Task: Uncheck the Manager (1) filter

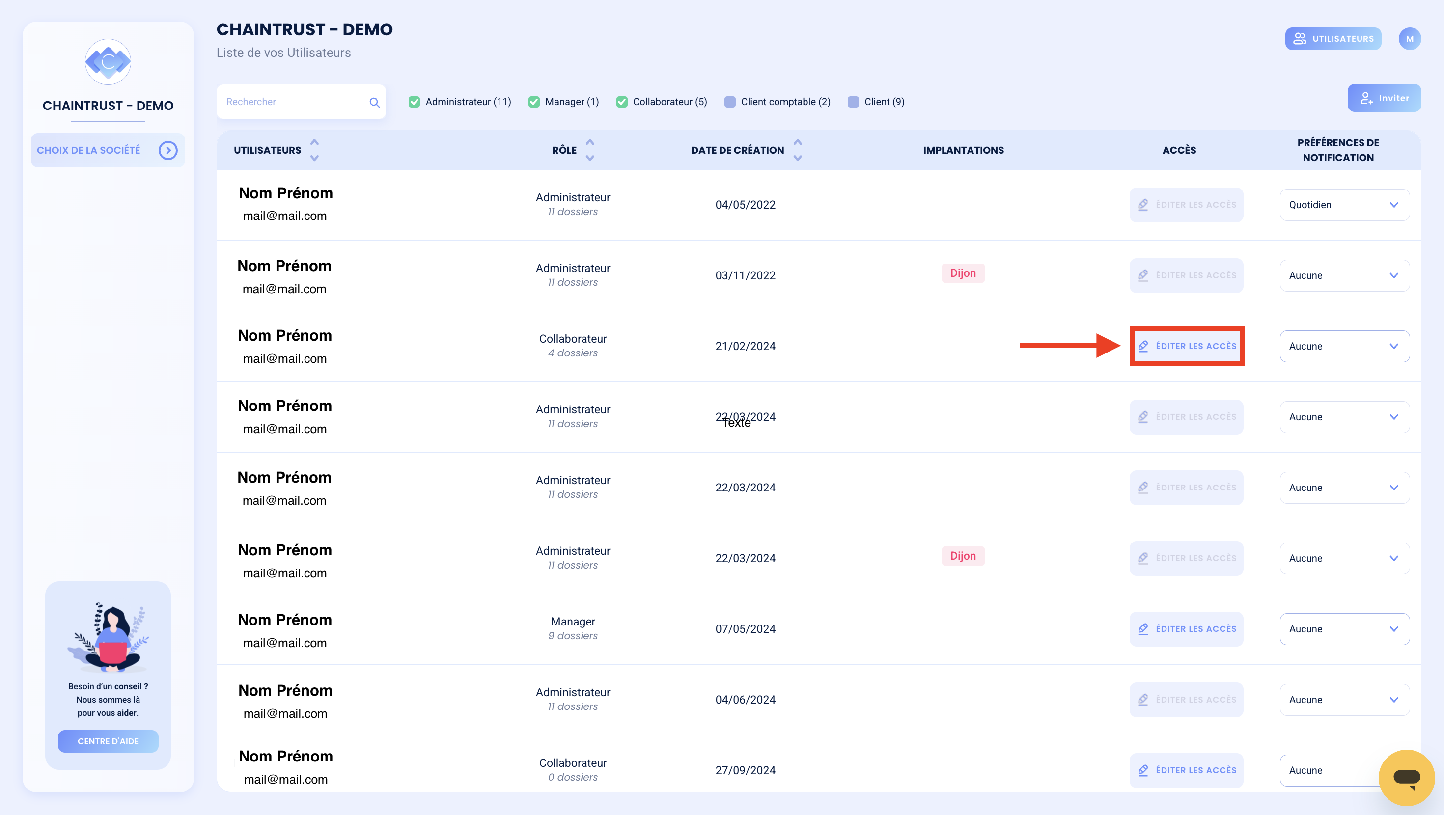Action: click(534, 102)
